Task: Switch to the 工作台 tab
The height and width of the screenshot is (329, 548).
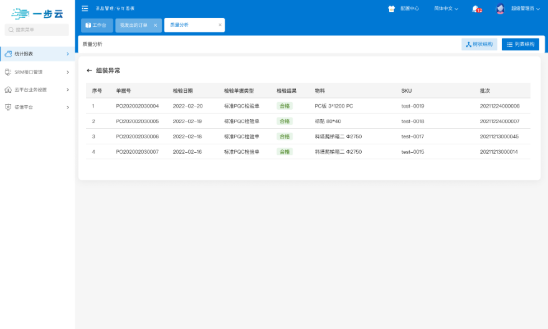Action: tap(97, 25)
